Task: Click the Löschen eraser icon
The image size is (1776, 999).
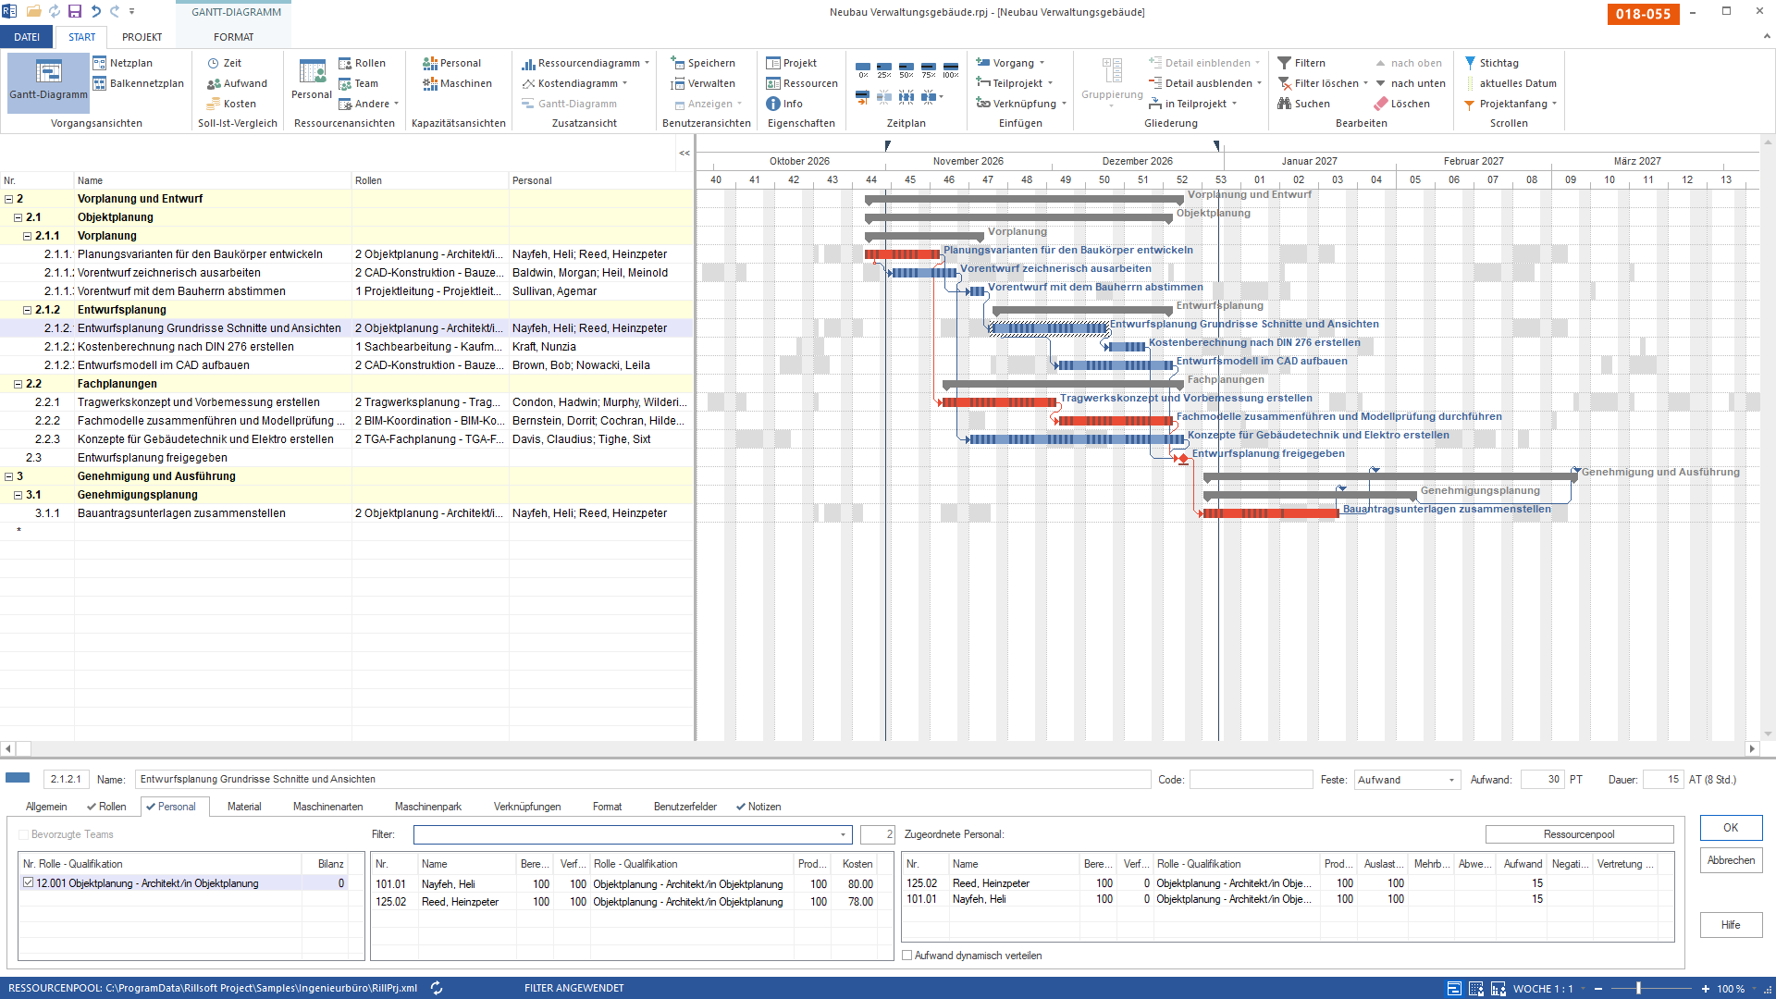Action: (1381, 104)
